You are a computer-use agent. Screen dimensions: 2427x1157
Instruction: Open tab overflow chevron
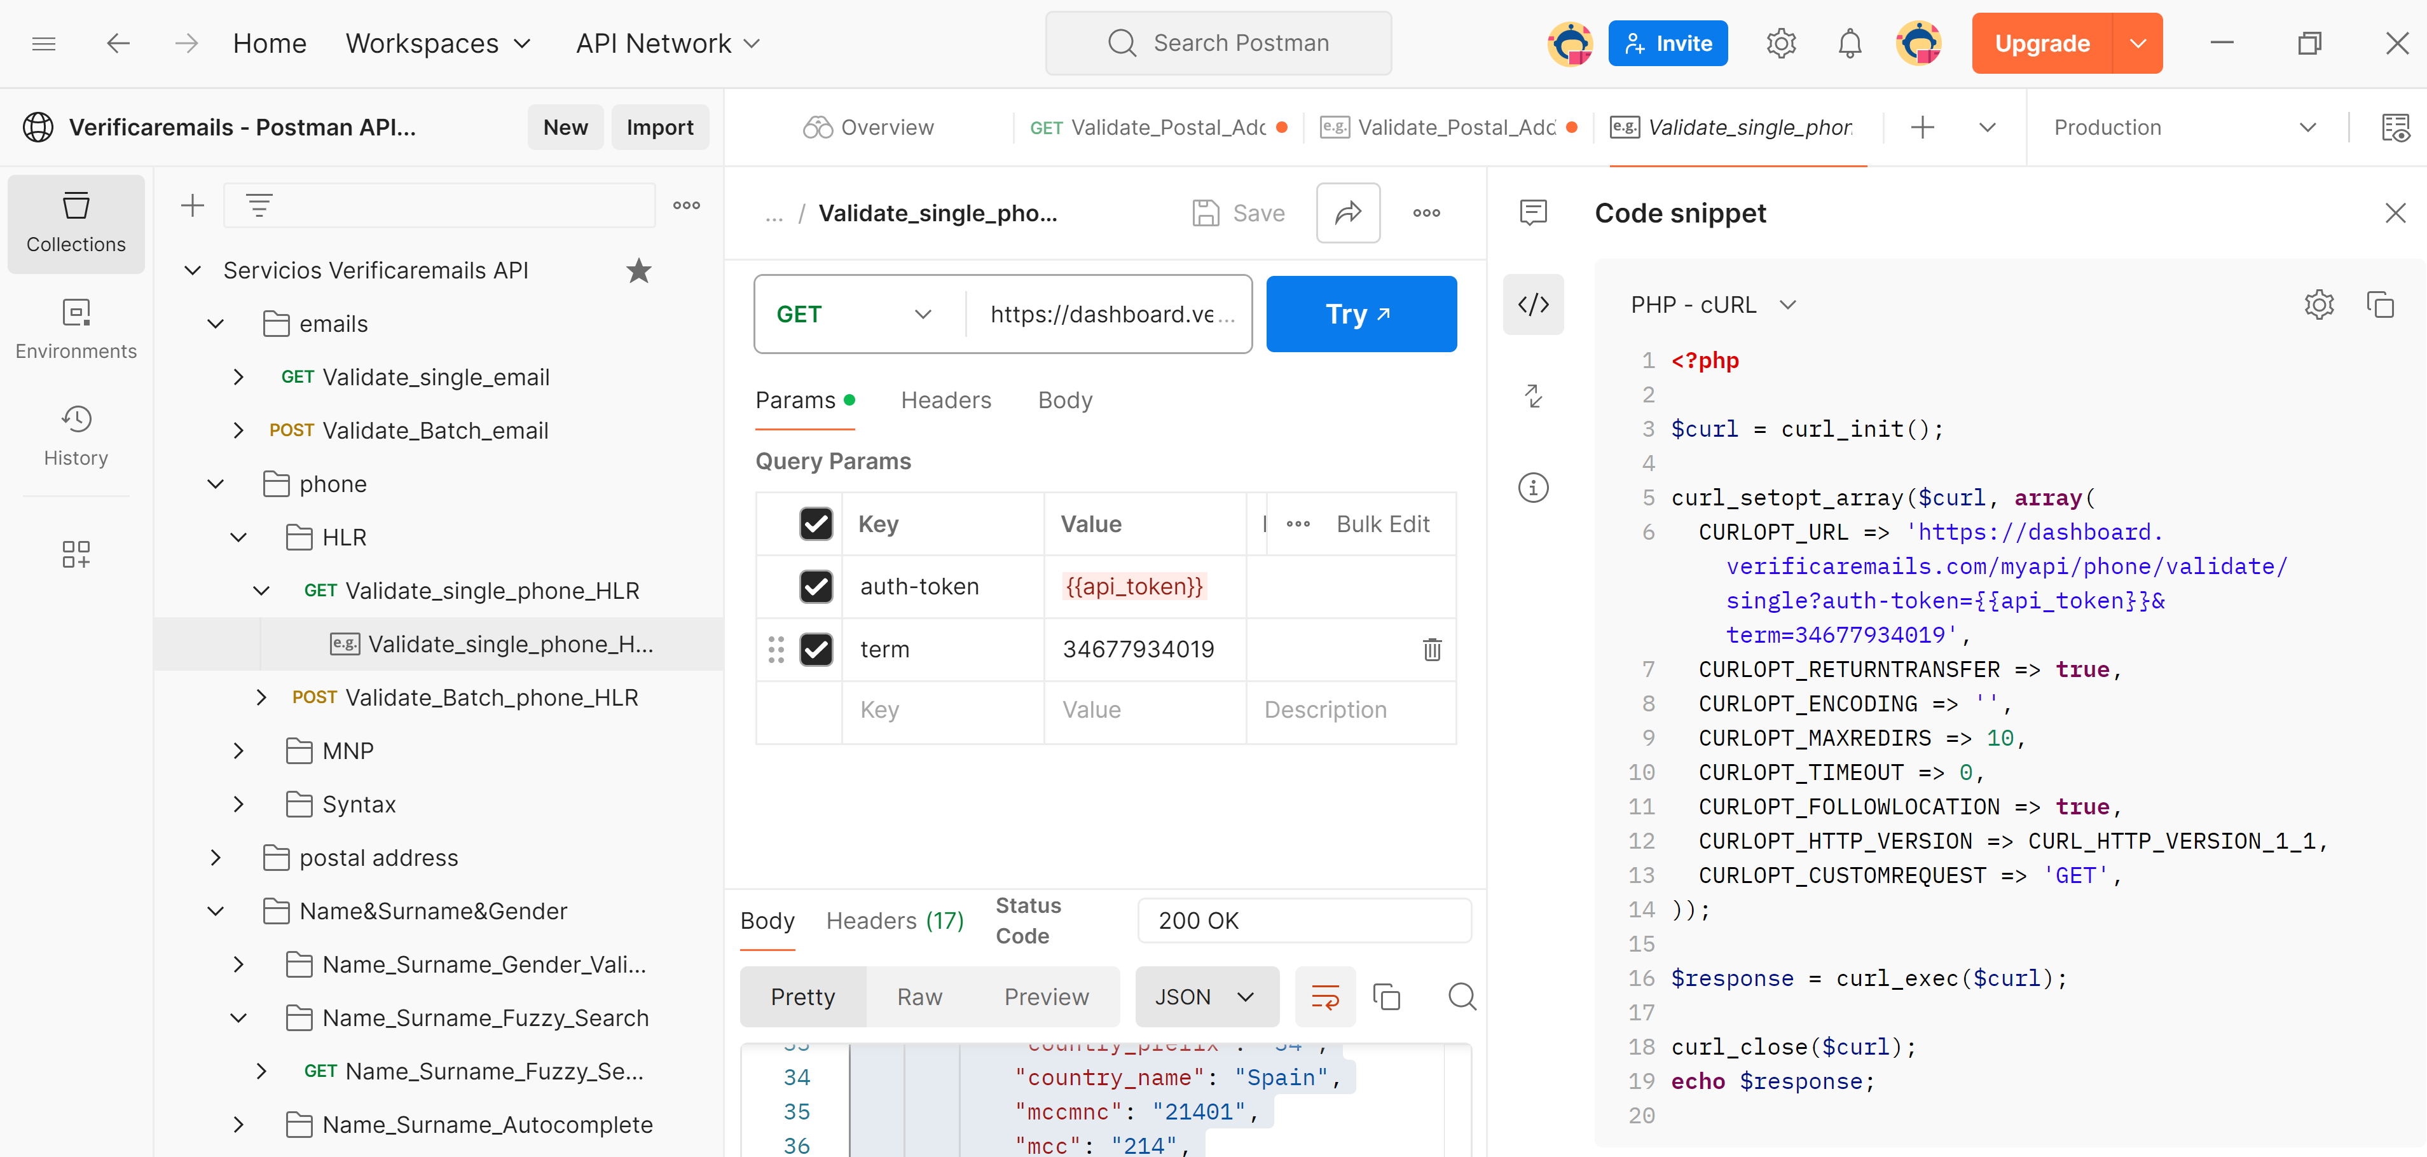(1987, 127)
